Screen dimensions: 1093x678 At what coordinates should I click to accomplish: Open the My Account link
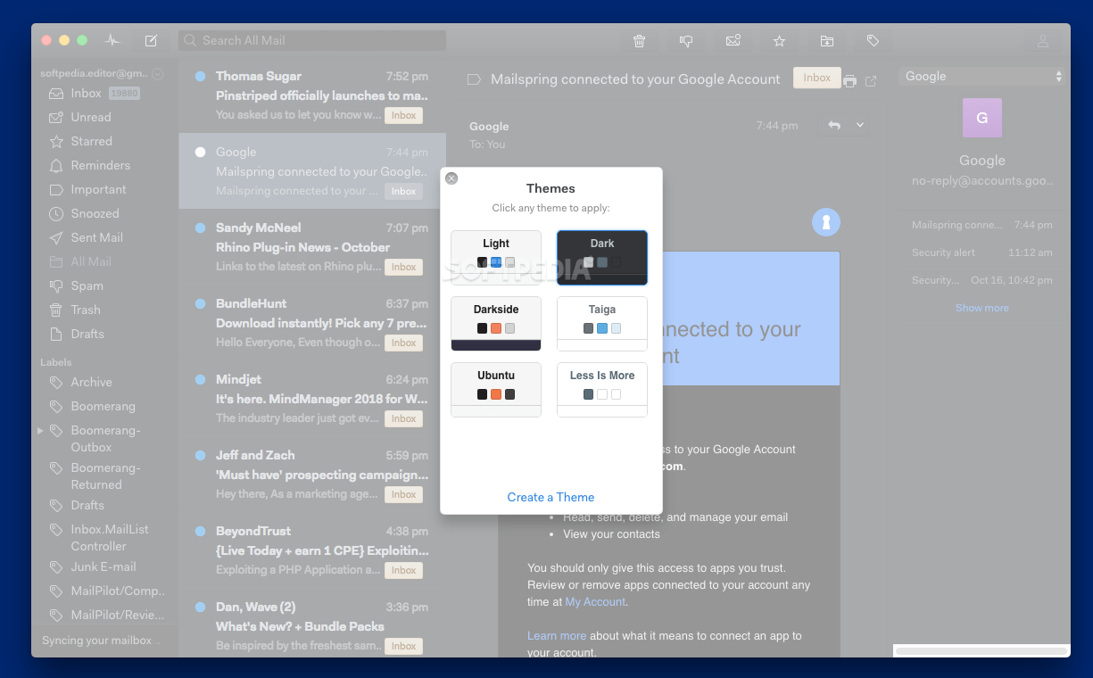pos(595,602)
